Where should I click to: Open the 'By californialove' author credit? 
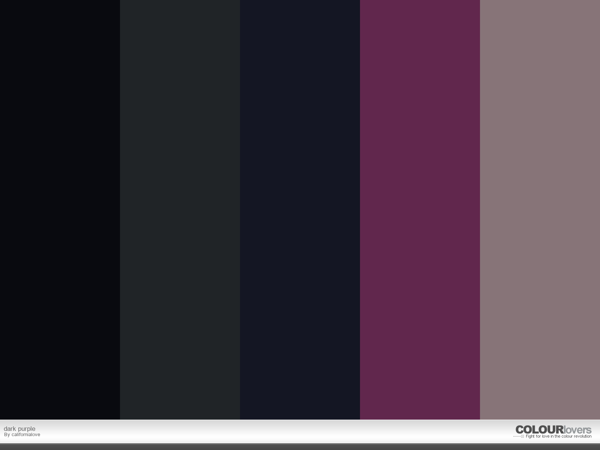point(22,435)
